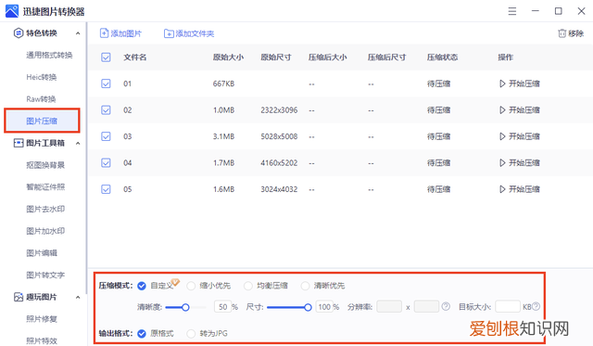
Task: Click the 添加文件夹 add folder icon
Action: point(169,33)
